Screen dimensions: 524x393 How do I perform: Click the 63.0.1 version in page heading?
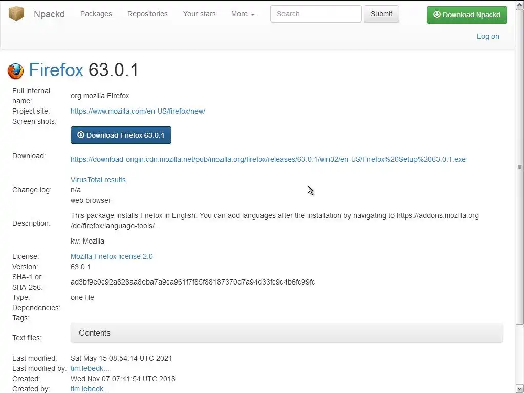[x=113, y=70]
